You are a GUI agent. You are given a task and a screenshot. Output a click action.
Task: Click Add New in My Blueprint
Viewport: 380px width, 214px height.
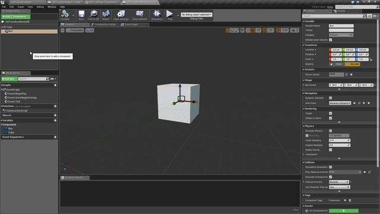pos(9,79)
